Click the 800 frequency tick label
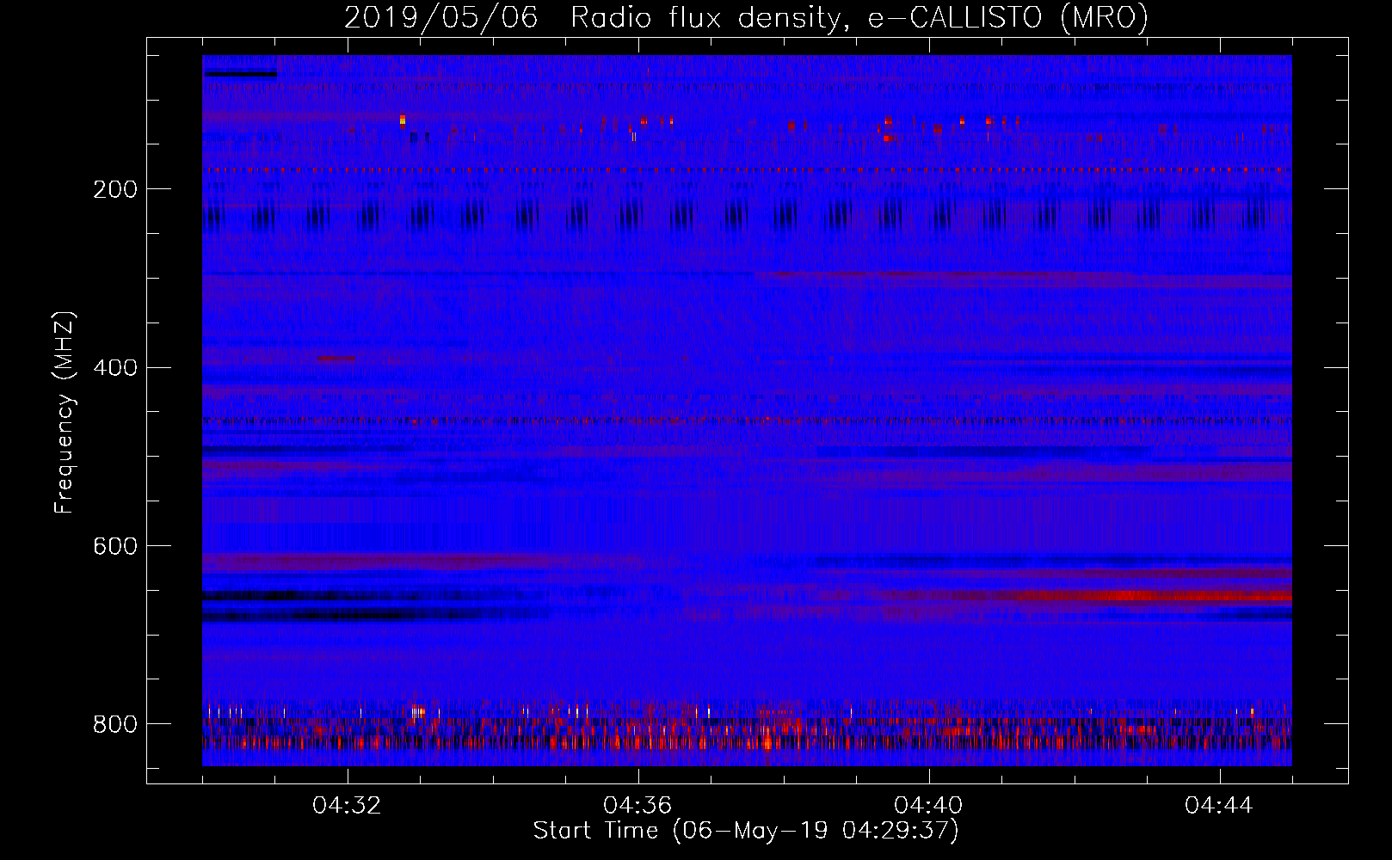This screenshot has height=860, width=1392. click(x=115, y=725)
